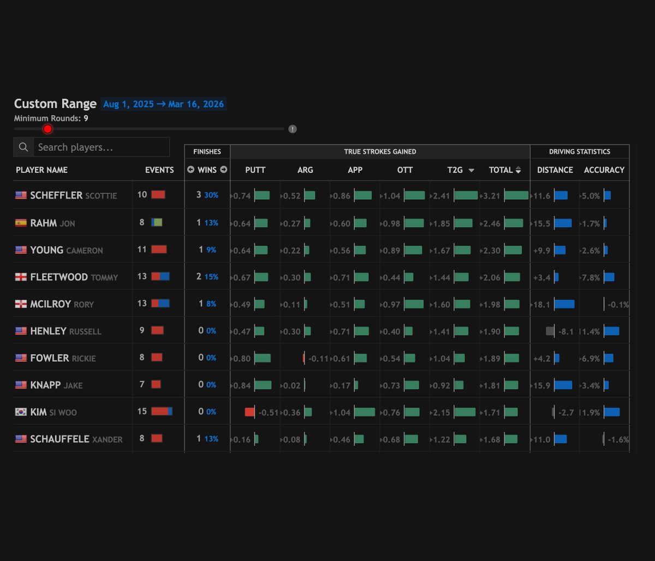Click the info icon at slider end
The width and height of the screenshot is (655, 561).
tap(293, 129)
